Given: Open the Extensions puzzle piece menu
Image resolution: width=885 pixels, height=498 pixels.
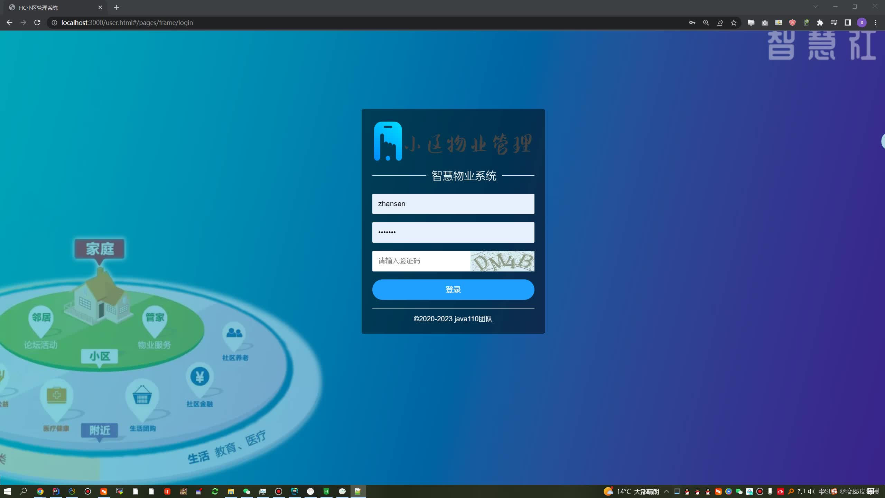Looking at the screenshot, I should click(820, 23).
